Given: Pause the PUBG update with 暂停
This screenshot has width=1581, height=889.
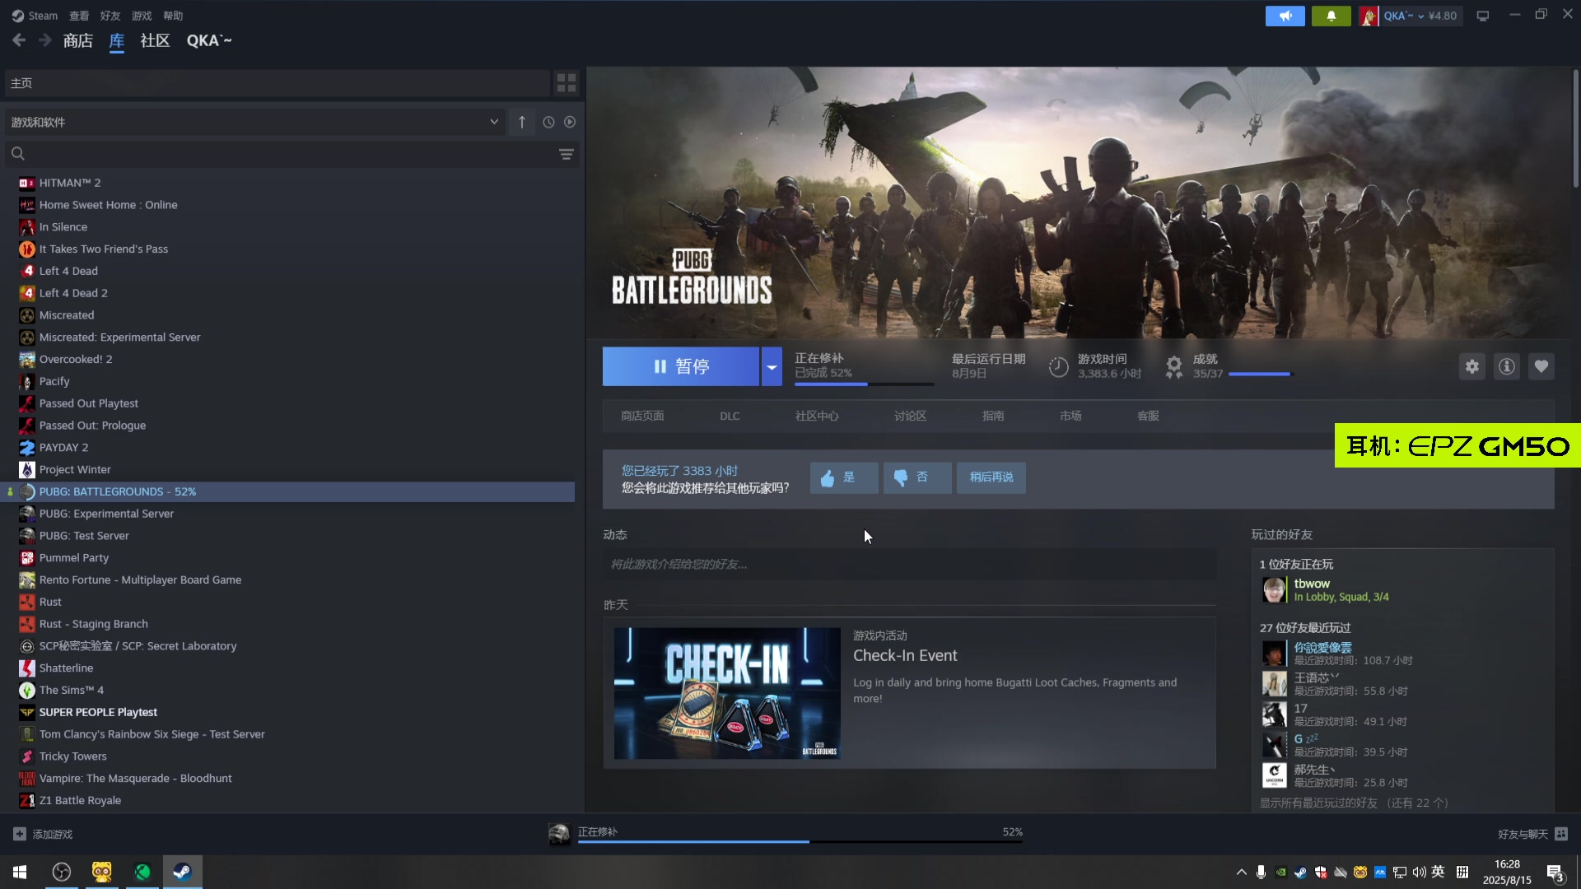Looking at the screenshot, I should tap(681, 366).
